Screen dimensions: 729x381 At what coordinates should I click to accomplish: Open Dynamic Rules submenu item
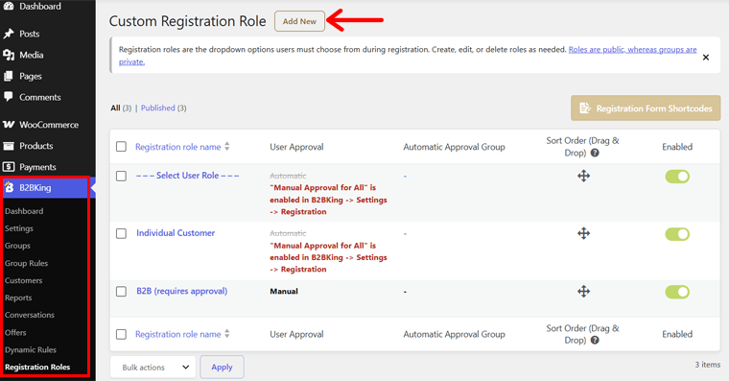(x=31, y=349)
